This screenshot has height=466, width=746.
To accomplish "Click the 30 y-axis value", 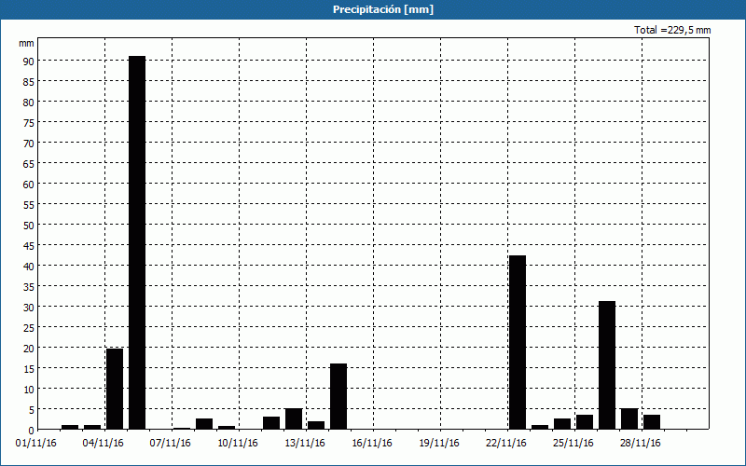I will pos(29,308).
